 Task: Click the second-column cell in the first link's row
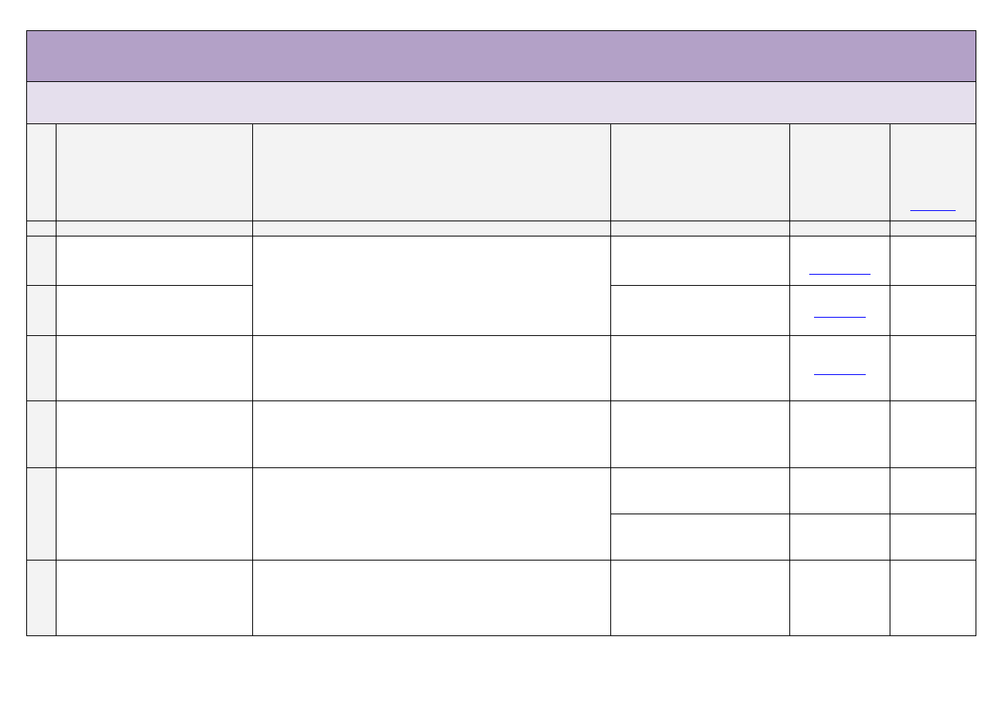pyautogui.click(x=154, y=260)
